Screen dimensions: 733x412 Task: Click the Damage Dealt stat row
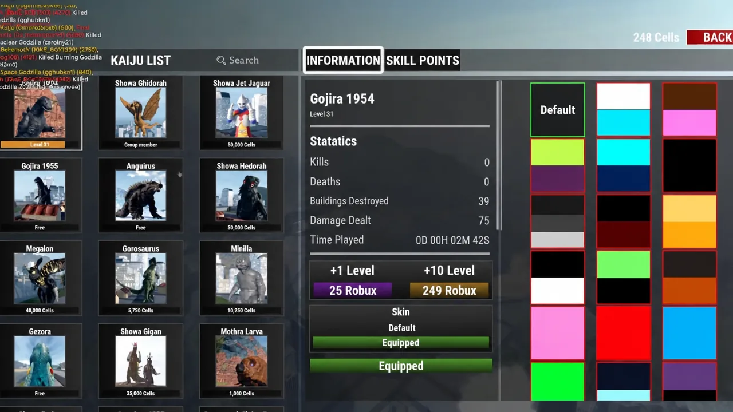tap(400, 220)
